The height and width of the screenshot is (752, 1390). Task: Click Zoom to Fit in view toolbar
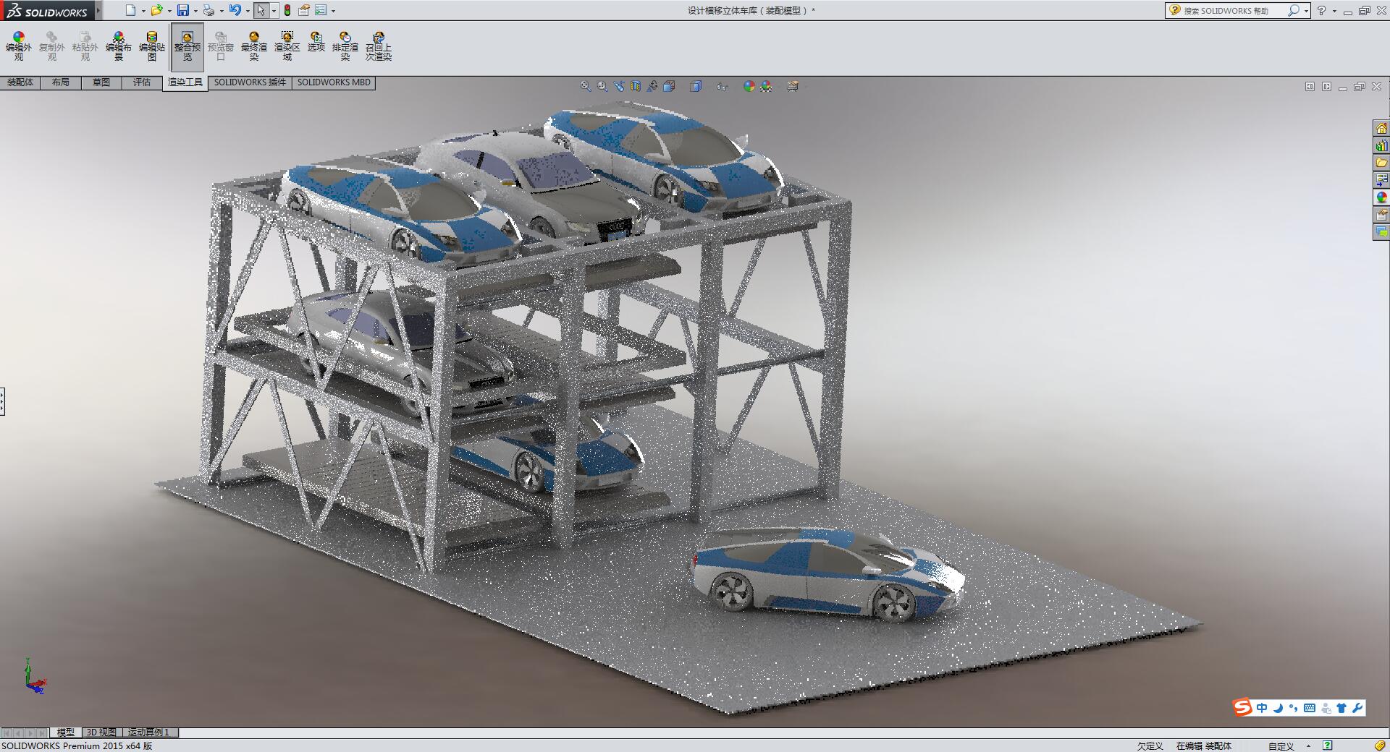pos(586,86)
